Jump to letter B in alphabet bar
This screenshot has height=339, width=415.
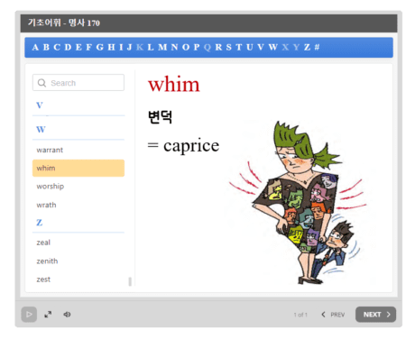(x=46, y=48)
